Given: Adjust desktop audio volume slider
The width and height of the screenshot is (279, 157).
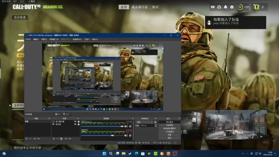Looking at the screenshot, I should click(x=102, y=135).
